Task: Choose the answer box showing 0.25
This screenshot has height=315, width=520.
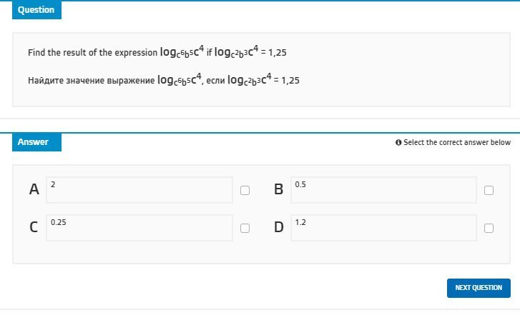Action: (139, 228)
